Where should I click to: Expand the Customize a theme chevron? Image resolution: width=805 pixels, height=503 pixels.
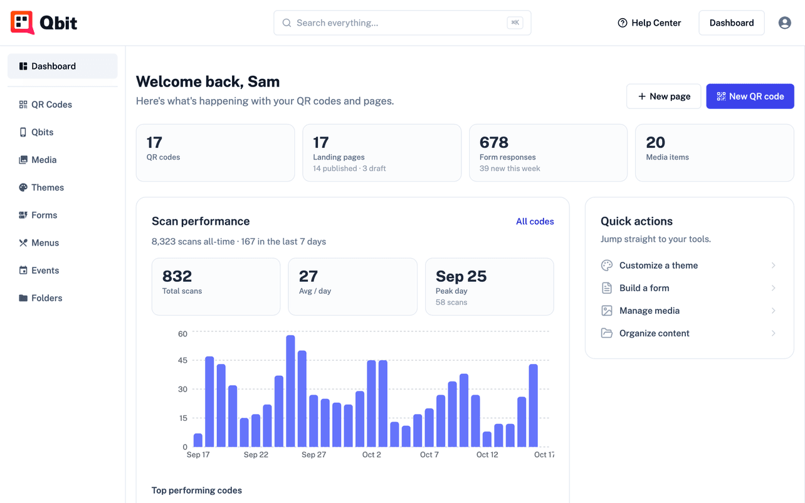(x=773, y=266)
